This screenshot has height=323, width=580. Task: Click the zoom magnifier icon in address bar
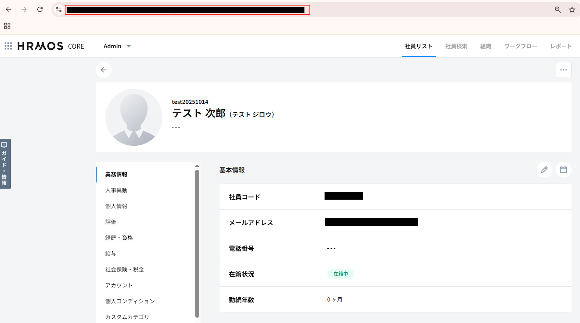[558, 10]
